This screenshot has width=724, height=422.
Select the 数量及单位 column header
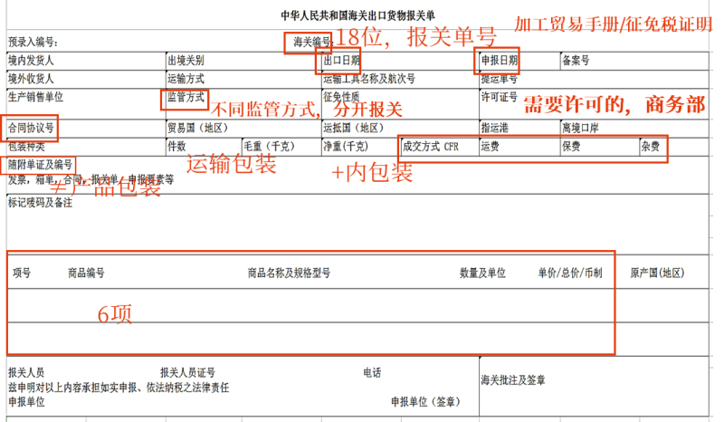pyautogui.click(x=482, y=273)
